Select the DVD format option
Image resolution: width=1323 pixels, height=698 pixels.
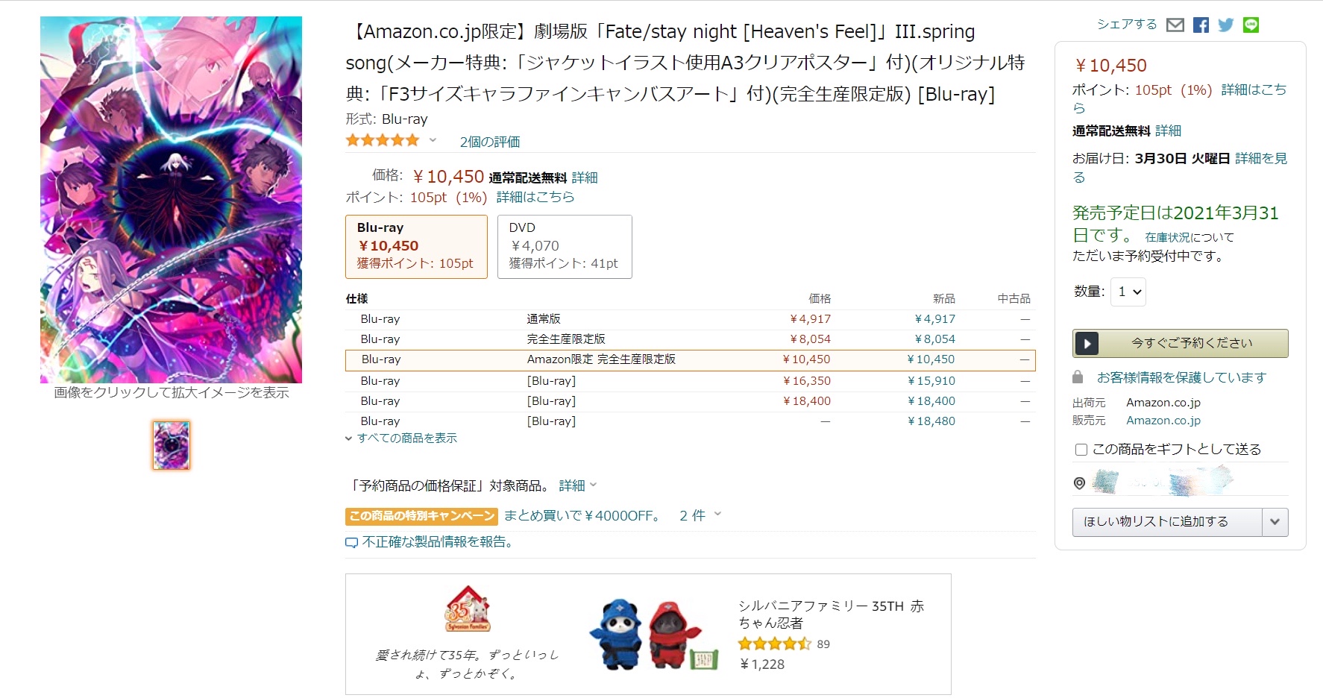pyautogui.click(x=565, y=247)
